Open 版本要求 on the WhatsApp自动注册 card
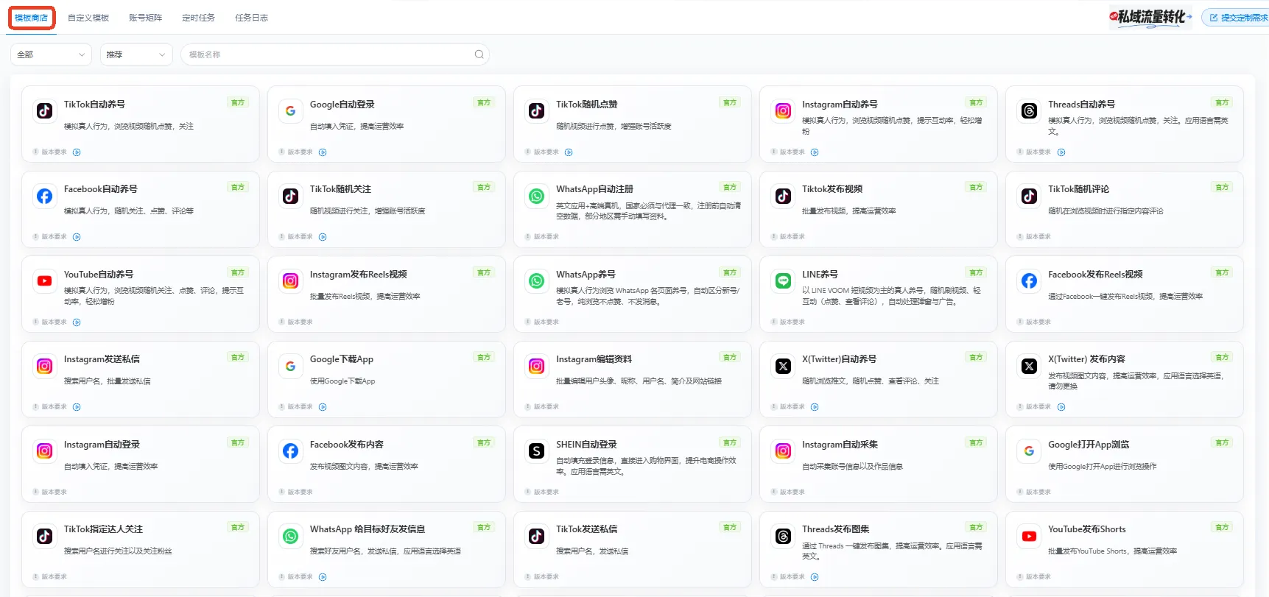1269x597 pixels. pos(542,237)
